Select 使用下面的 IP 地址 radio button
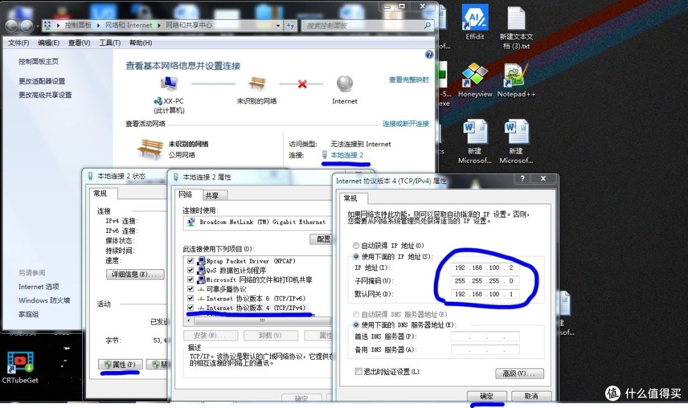Image resolution: width=688 pixels, height=408 pixels. pyautogui.click(x=356, y=257)
